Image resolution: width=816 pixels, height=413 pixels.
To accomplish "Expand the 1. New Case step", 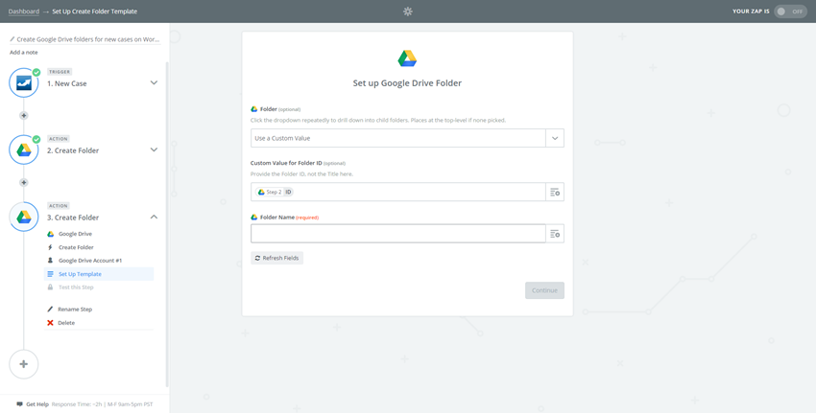I will [154, 82].
